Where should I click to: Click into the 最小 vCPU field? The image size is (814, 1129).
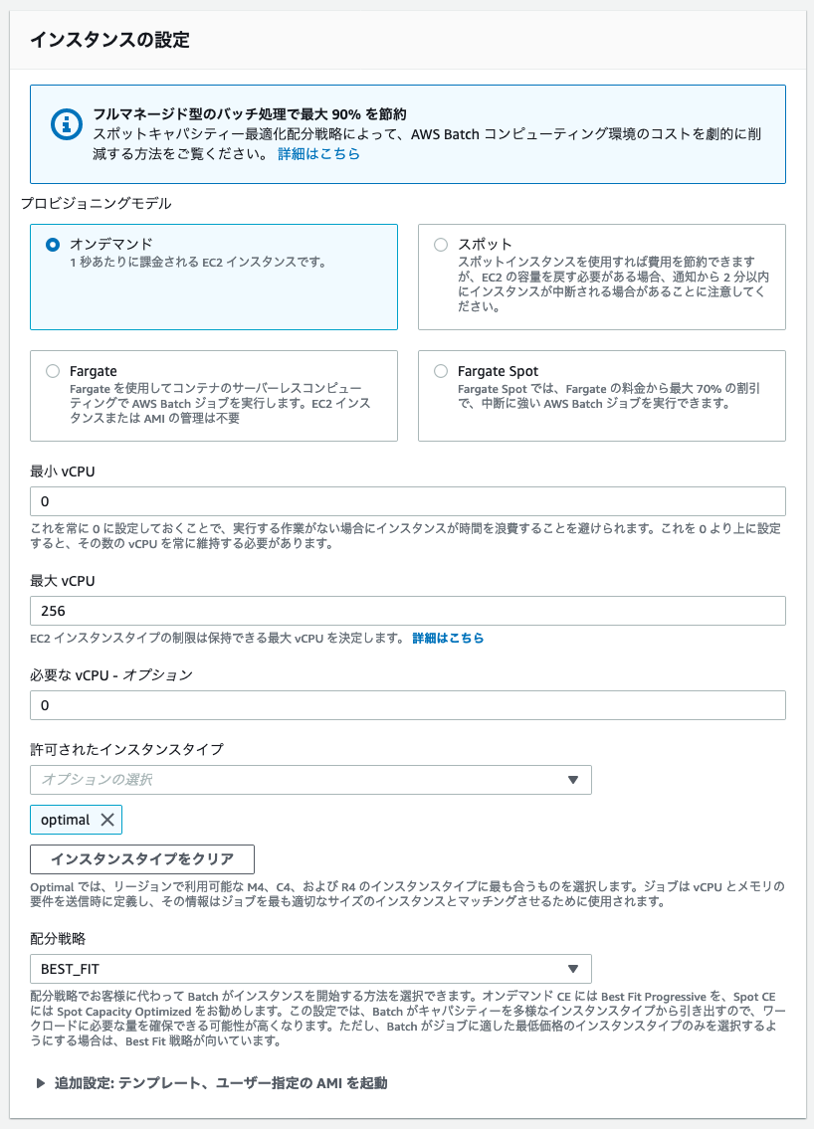coord(408,501)
